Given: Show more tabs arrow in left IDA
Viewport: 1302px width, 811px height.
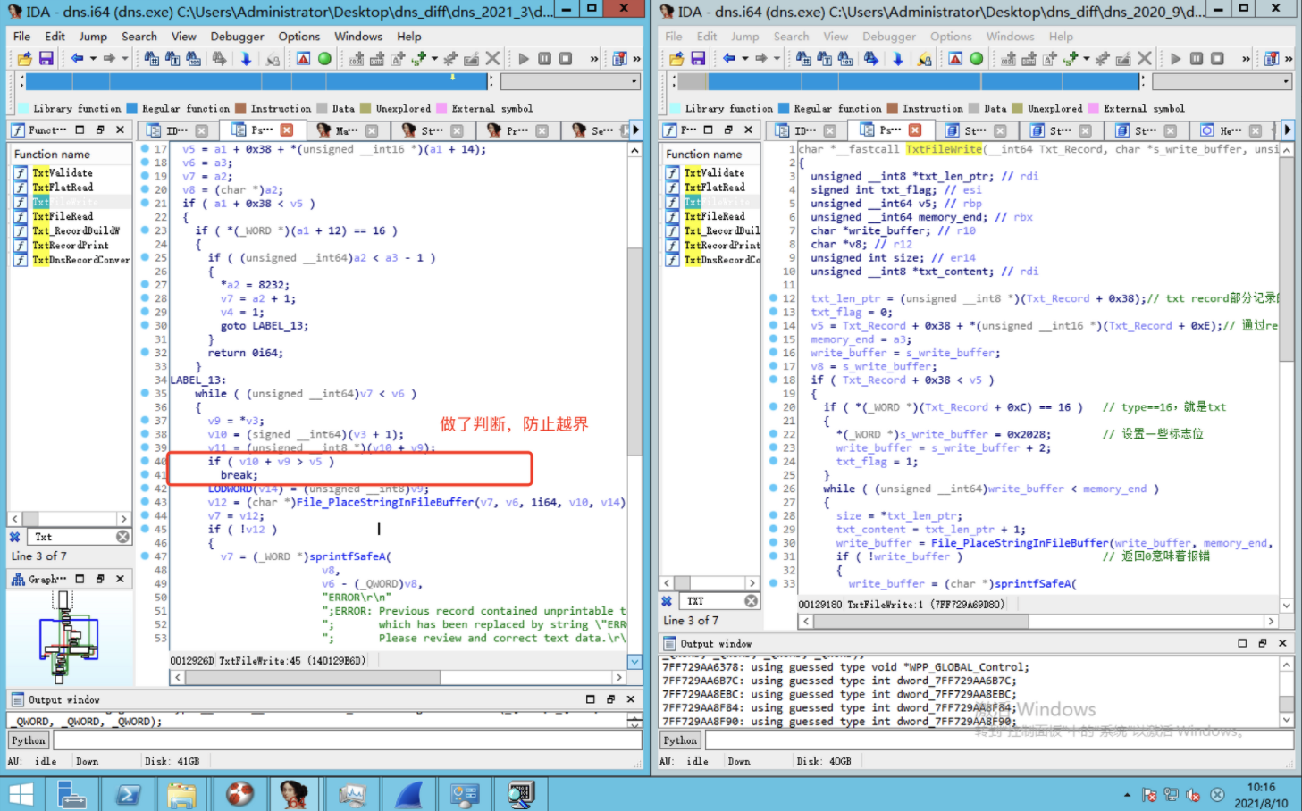Looking at the screenshot, I should click(635, 130).
